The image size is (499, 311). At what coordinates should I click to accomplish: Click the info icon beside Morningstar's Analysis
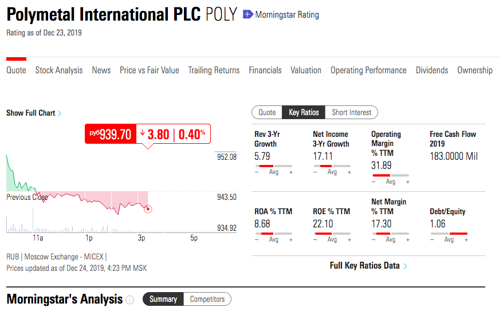click(130, 300)
